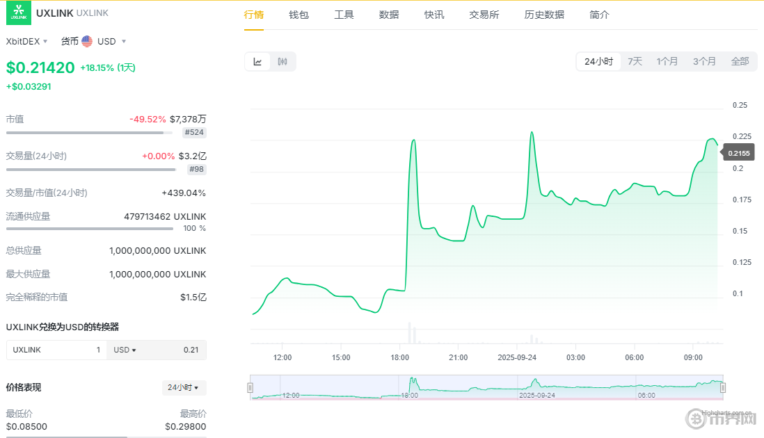
Task: Click the #98 volume rank badge
Action: [196, 169]
